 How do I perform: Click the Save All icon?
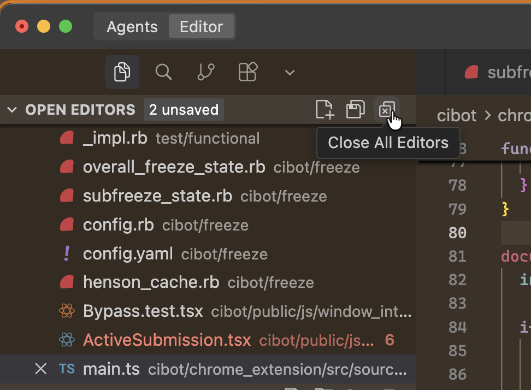point(356,110)
